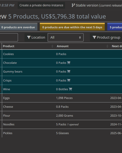This screenshot has width=122, height=153.
Task: Click the 5 Glasses amount cell
Action: point(62,133)
